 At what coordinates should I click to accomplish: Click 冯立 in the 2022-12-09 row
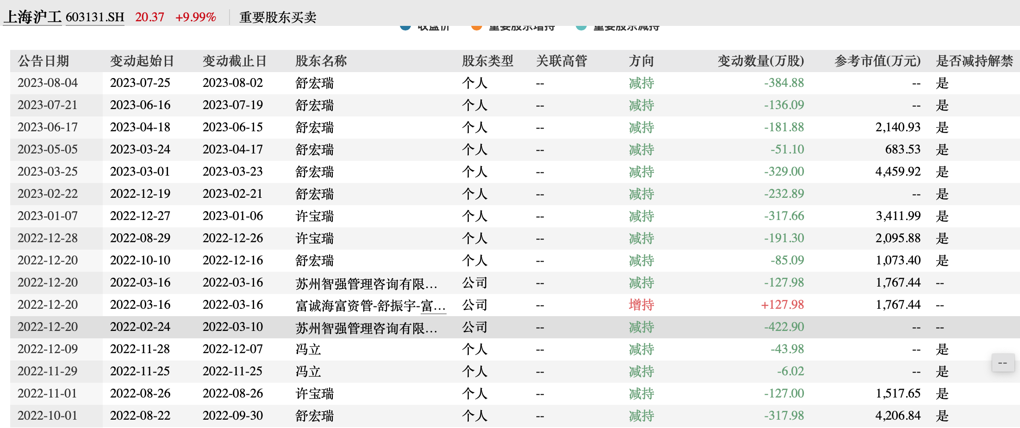coord(308,349)
